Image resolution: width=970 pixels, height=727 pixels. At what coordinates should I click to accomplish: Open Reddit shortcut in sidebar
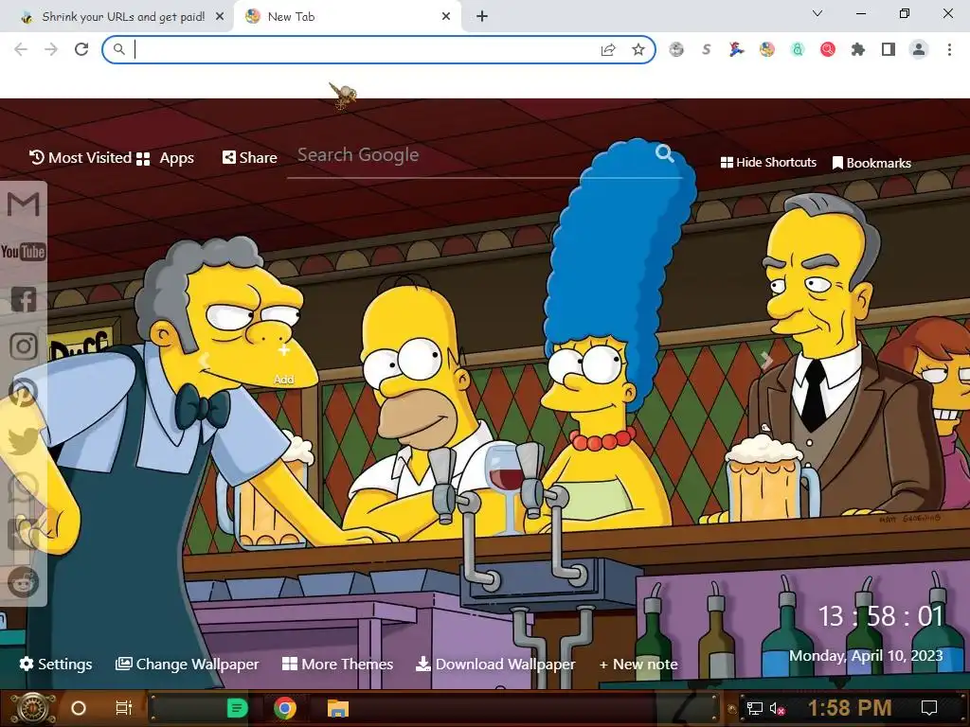[24, 582]
